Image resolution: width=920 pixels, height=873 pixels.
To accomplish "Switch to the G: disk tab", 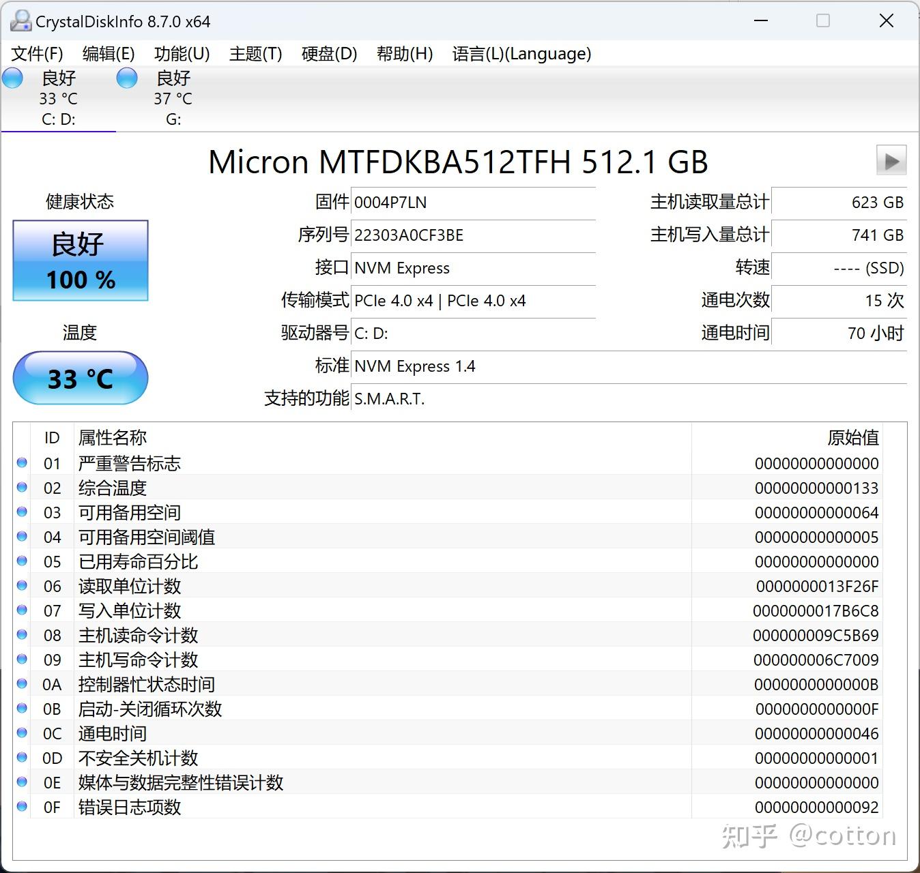I will (x=173, y=98).
